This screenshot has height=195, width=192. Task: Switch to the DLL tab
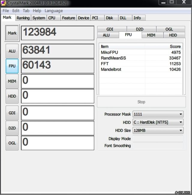[125, 18]
